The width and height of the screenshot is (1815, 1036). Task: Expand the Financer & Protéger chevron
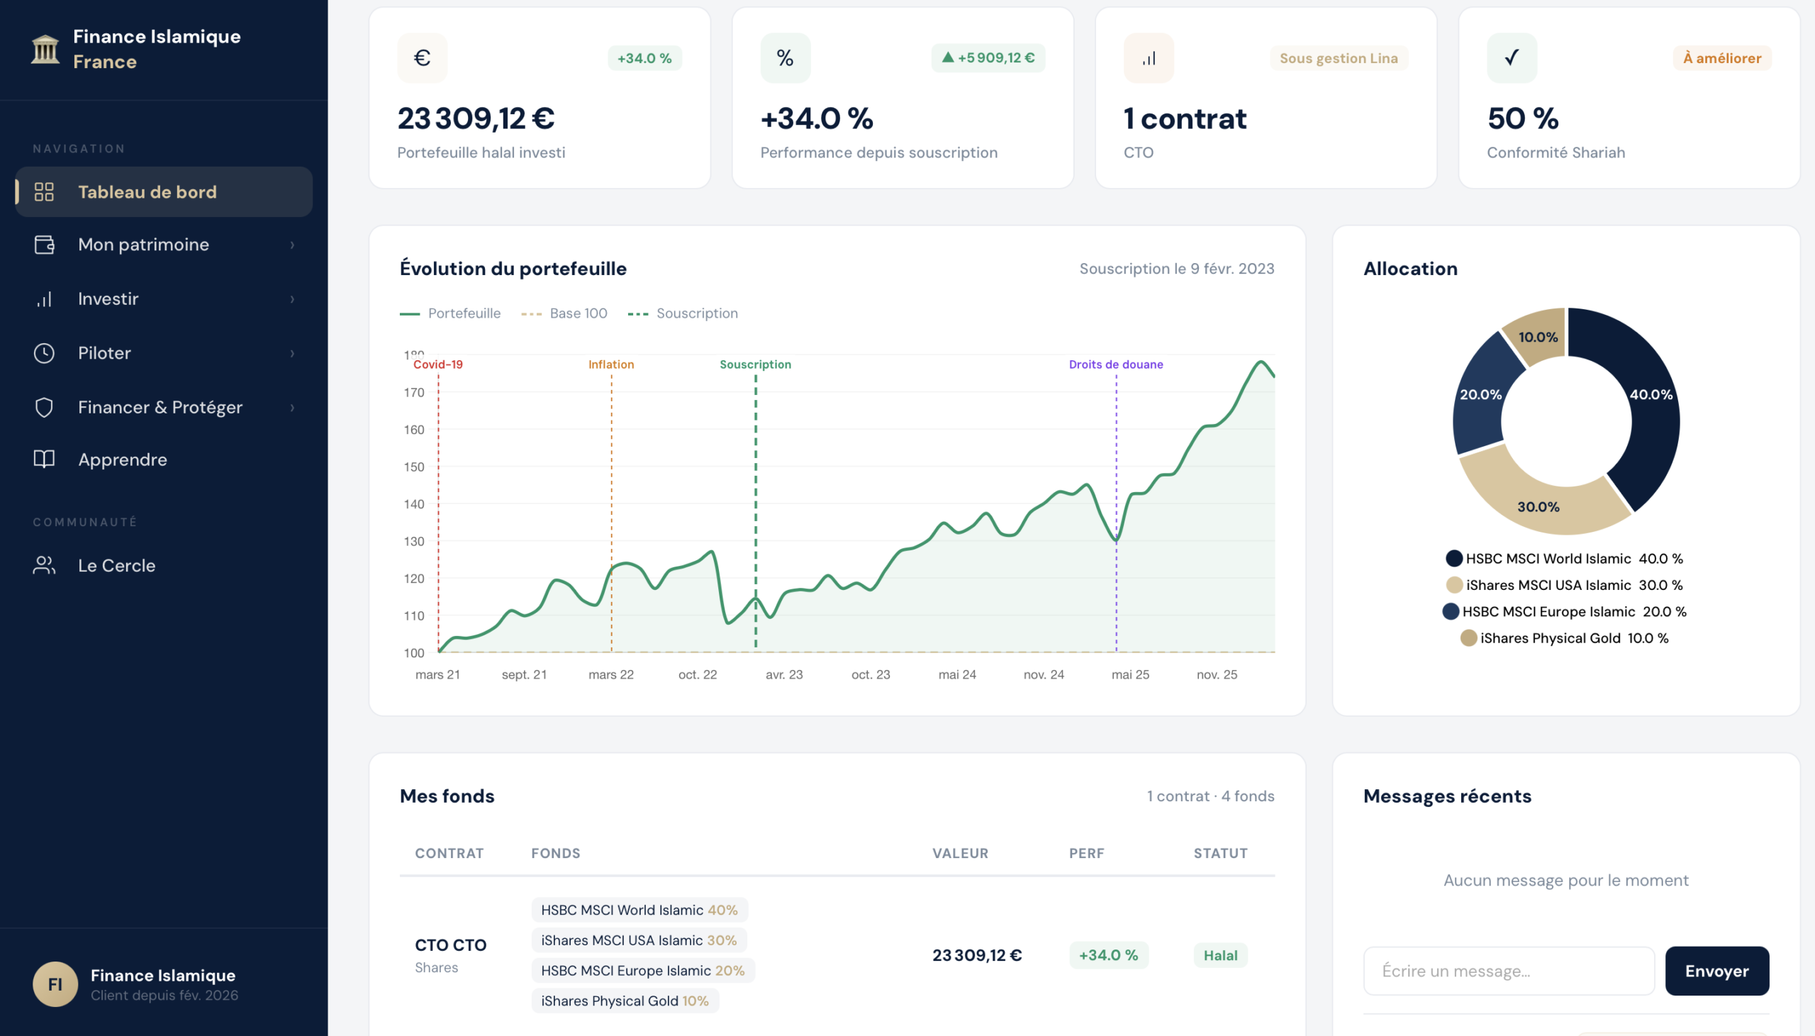coord(292,407)
